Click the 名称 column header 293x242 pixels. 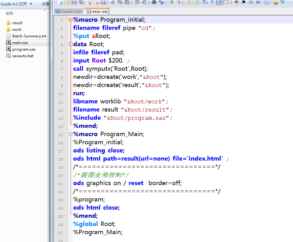(9, 14)
